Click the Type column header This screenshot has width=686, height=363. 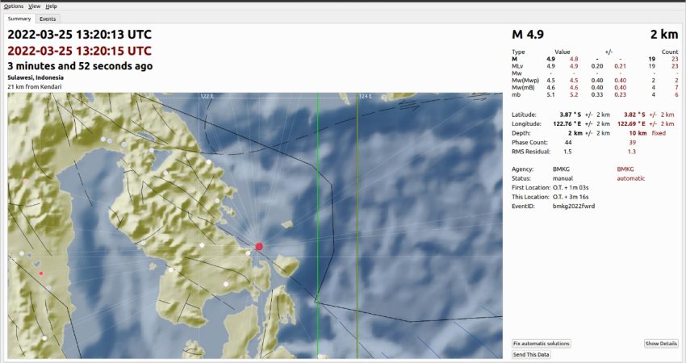click(518, 52)
